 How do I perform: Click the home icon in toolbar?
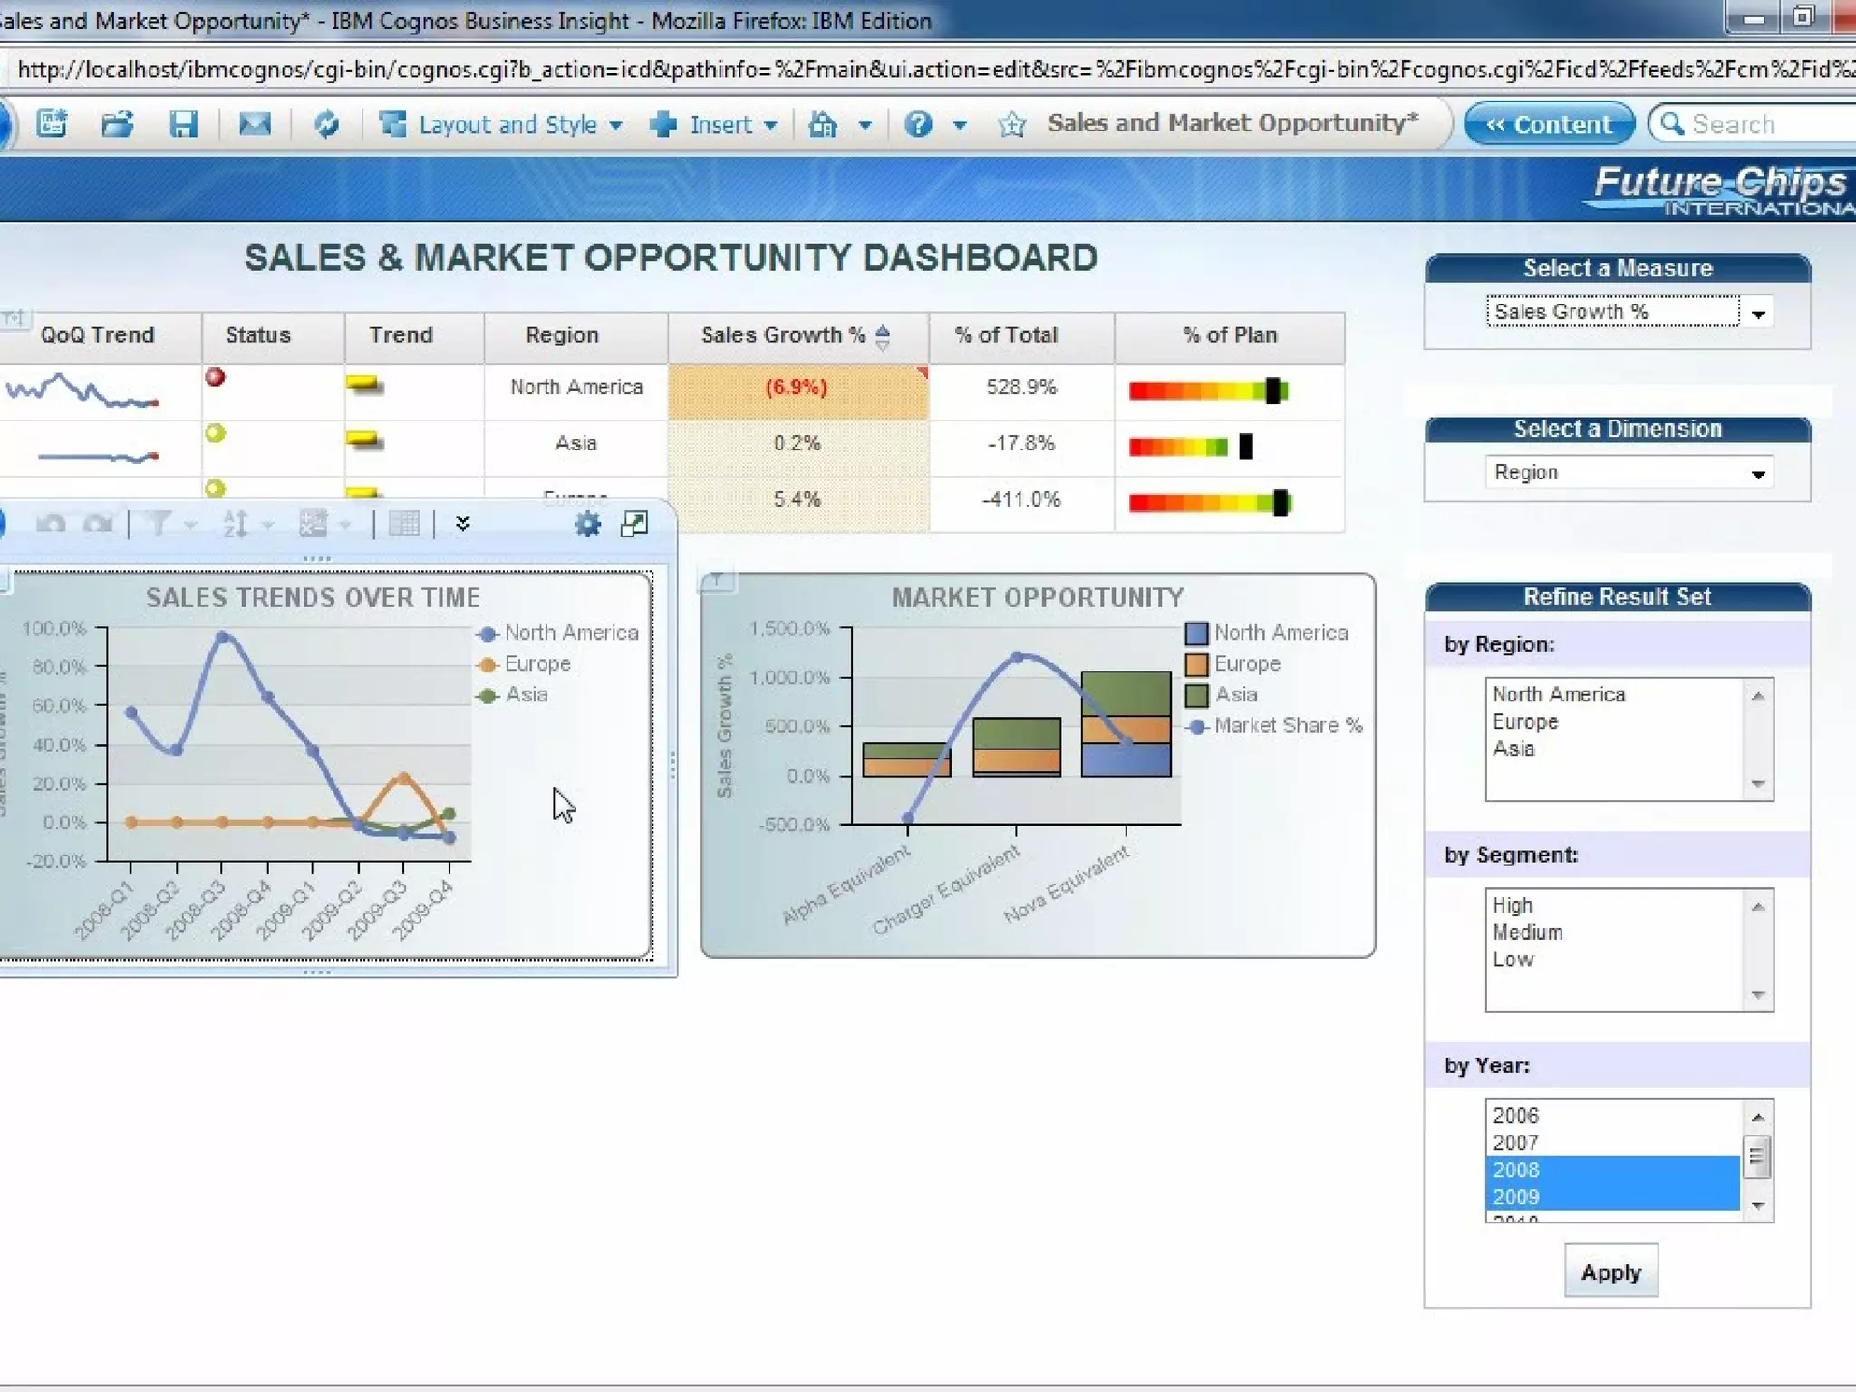click(x=823, y=123)
